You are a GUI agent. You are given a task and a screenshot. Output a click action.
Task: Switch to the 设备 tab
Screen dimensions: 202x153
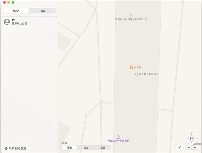(43, 11)
